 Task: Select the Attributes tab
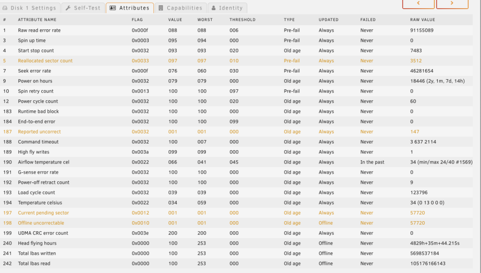pyautogui.click(x=130, y=8)
